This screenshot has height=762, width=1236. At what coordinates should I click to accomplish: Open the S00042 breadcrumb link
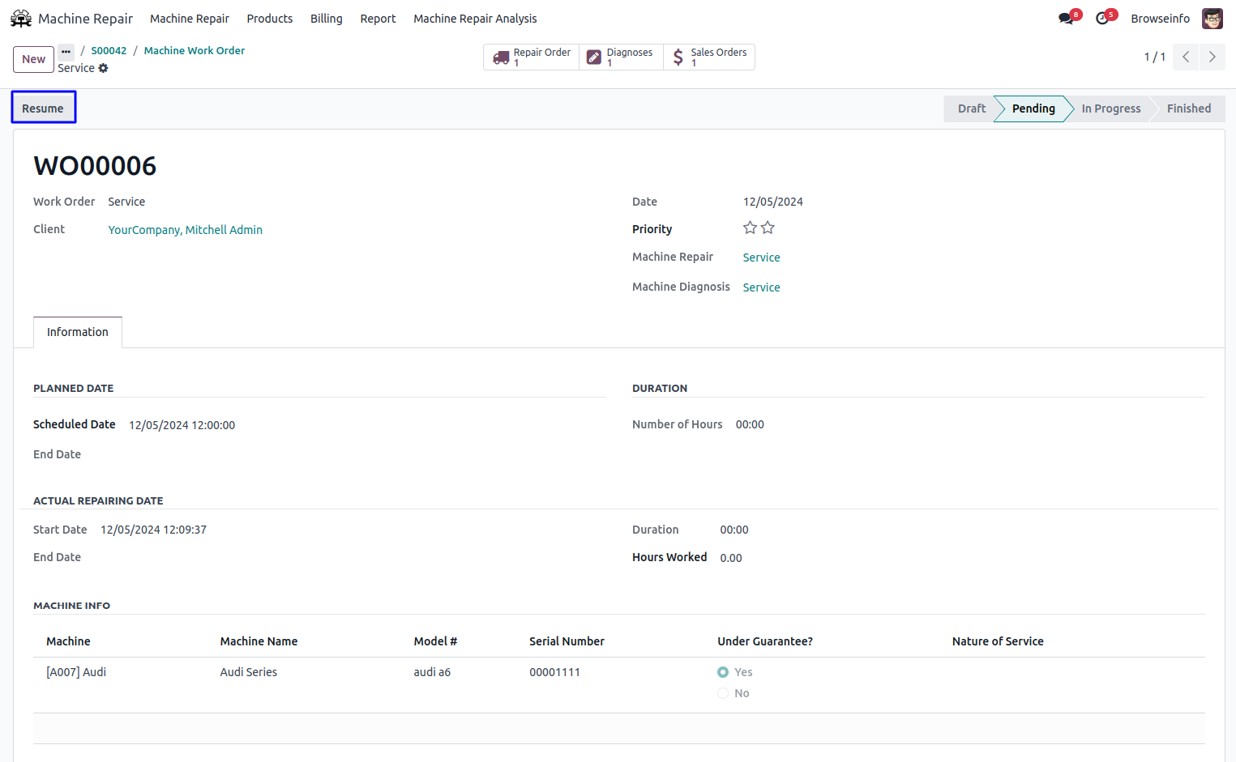(109, 50)
